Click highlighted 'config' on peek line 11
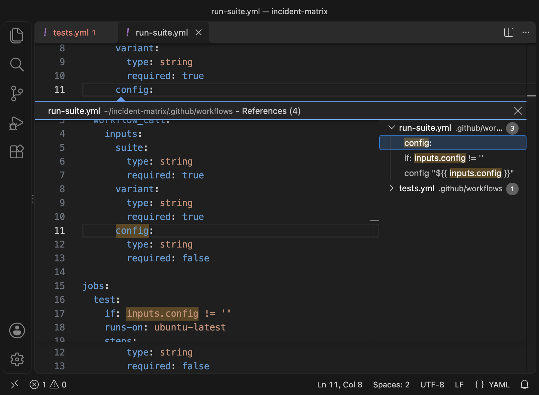 [x=132, y=230]
